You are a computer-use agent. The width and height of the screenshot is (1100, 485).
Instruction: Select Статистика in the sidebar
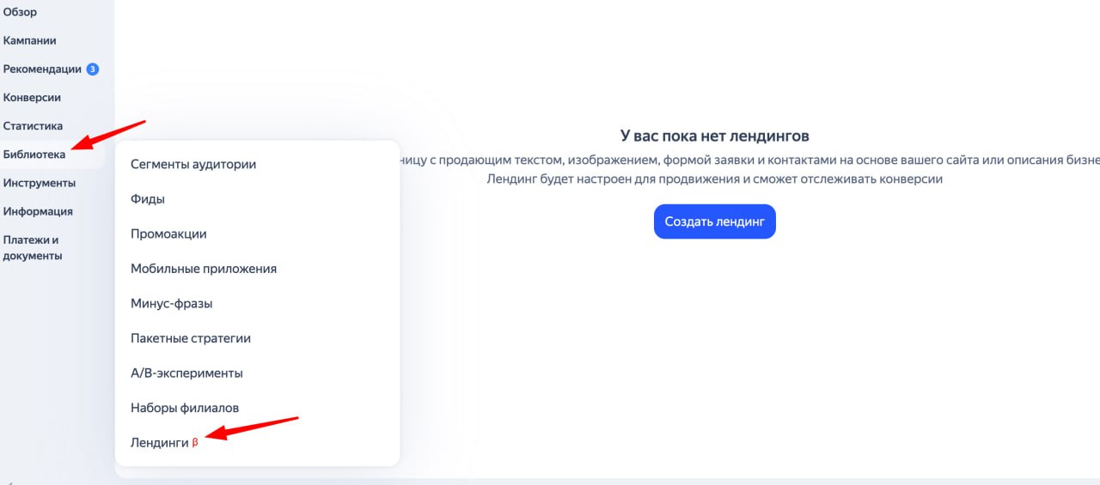[33, 125]
